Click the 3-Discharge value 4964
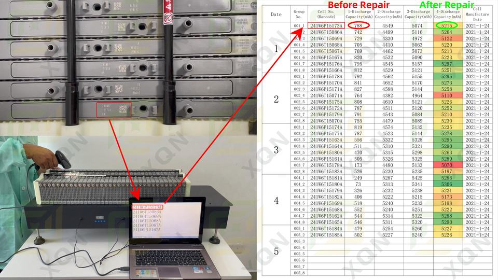Screen dimensions: 498x280 [417, 95]
